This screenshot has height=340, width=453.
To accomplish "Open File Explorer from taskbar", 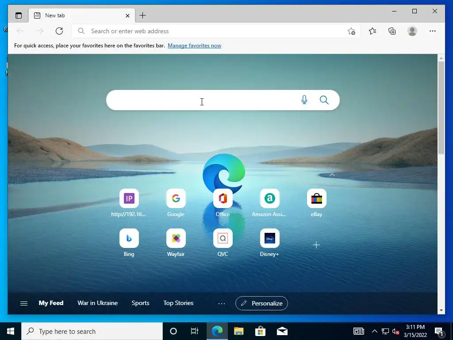I will [238, 331].
